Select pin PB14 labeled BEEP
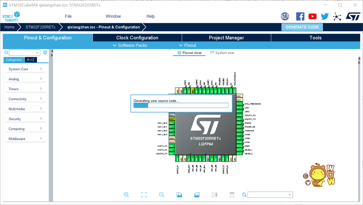This screenshot has height=205, width=363. coord(239,146)
